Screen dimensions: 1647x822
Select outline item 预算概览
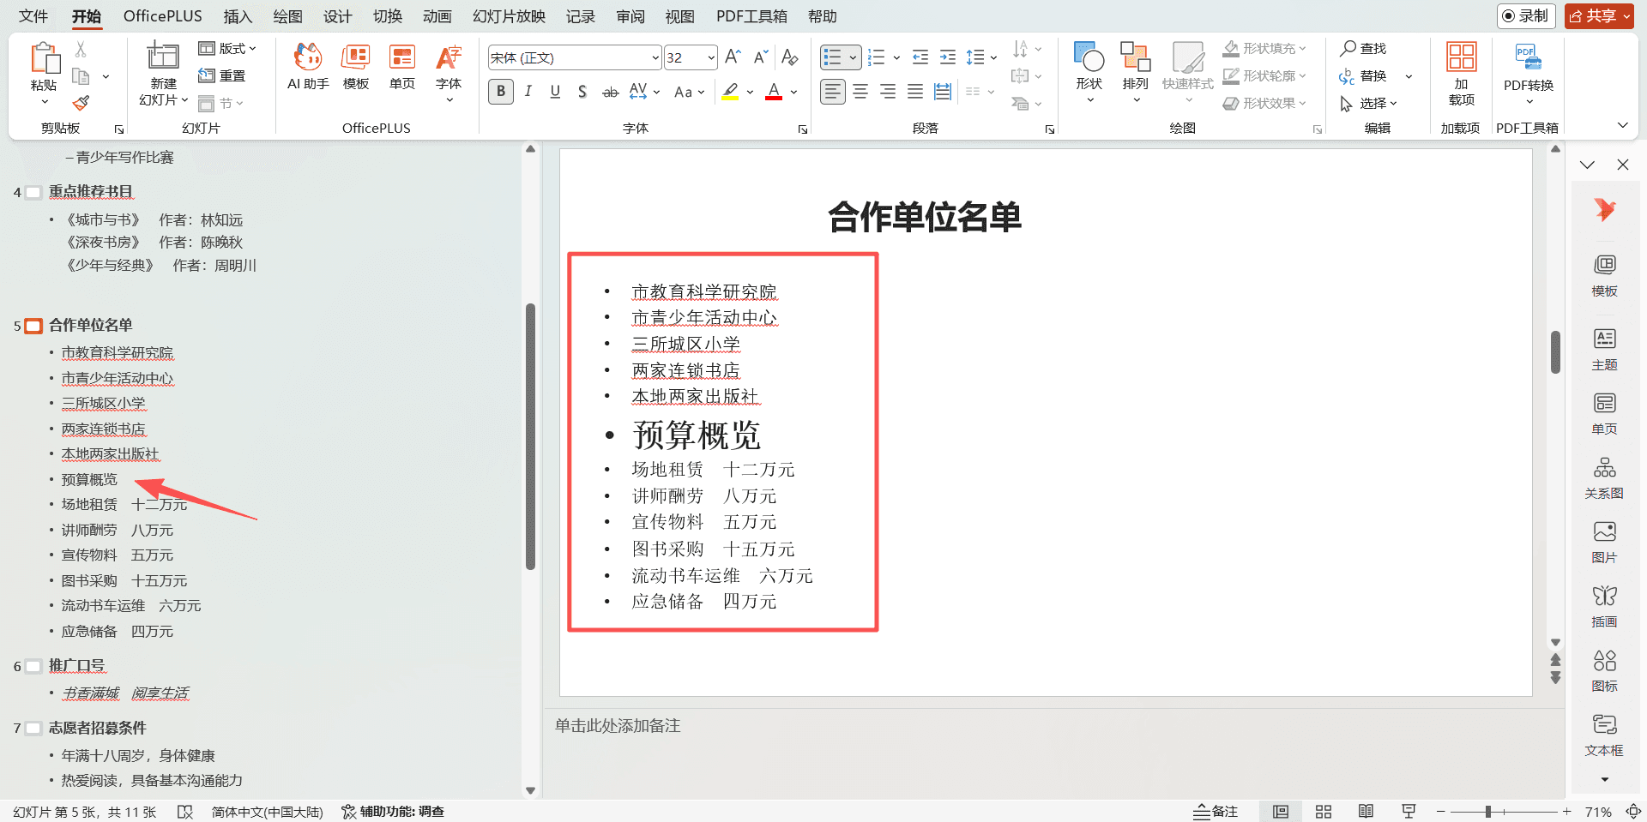[x=89, y=479]
